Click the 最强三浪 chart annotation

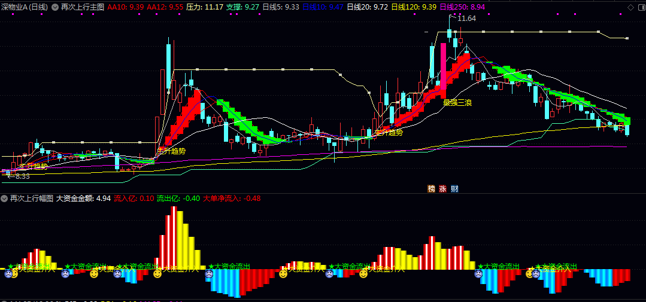tap(457, 102)
